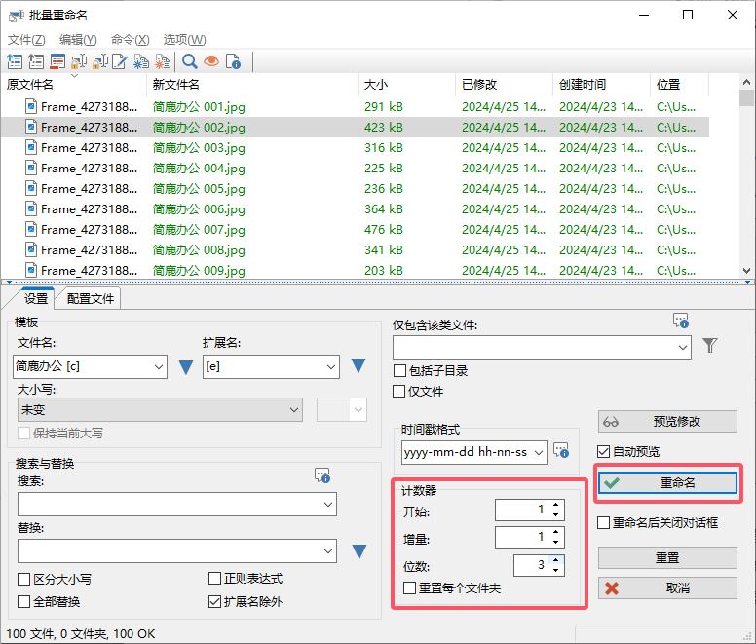756x644 pixels.
Task: Click the file icon of the 009.jpg row
Action: pyautogui.click(x=31, y=270)
